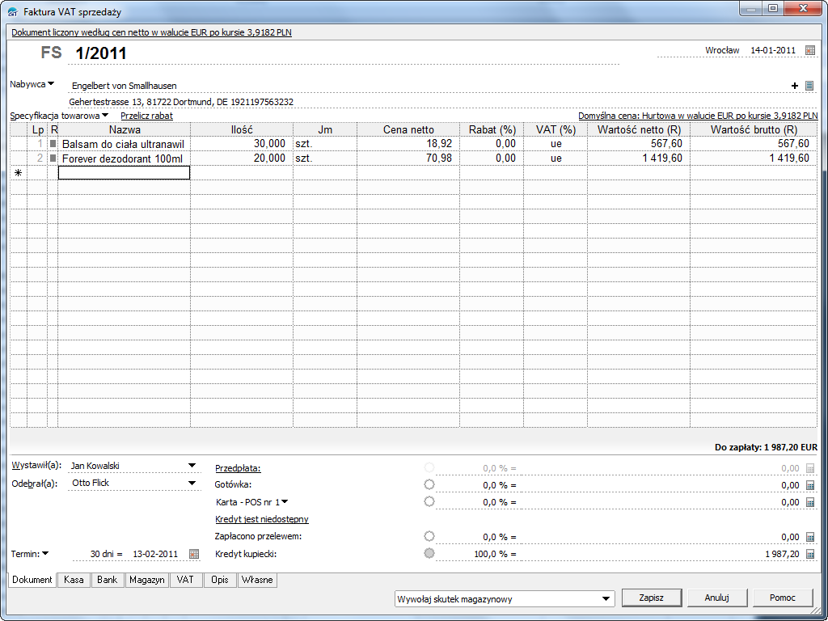Expand the Wystawił(a) Jan Kowalski dropdown
828x621 pixels.
click(x=192, y=466)
